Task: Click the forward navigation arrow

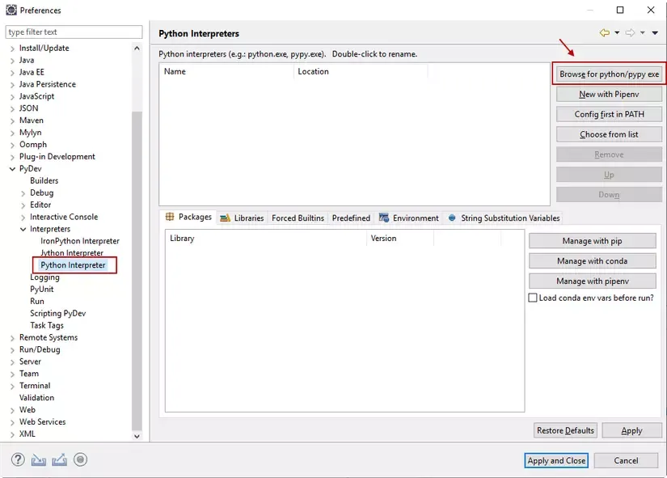Action: tap(630, 33)
